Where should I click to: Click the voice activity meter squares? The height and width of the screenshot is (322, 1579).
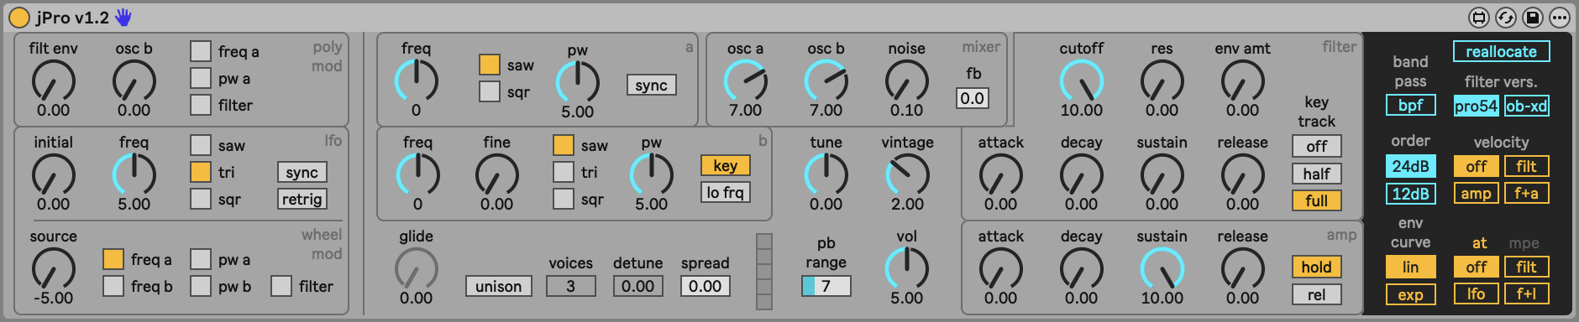point(763,272)
